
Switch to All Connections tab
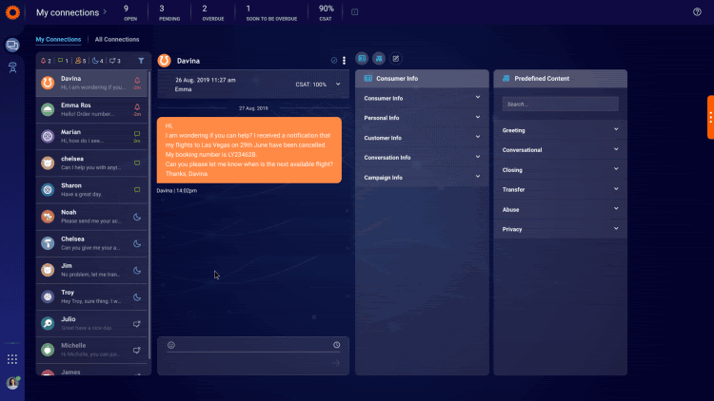(117, 40)
